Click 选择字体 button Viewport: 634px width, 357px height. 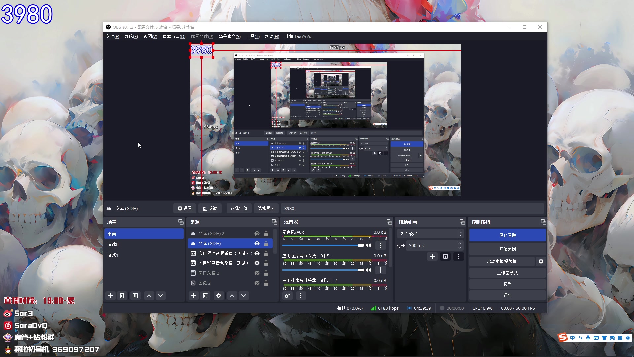[x=239, y=208]
